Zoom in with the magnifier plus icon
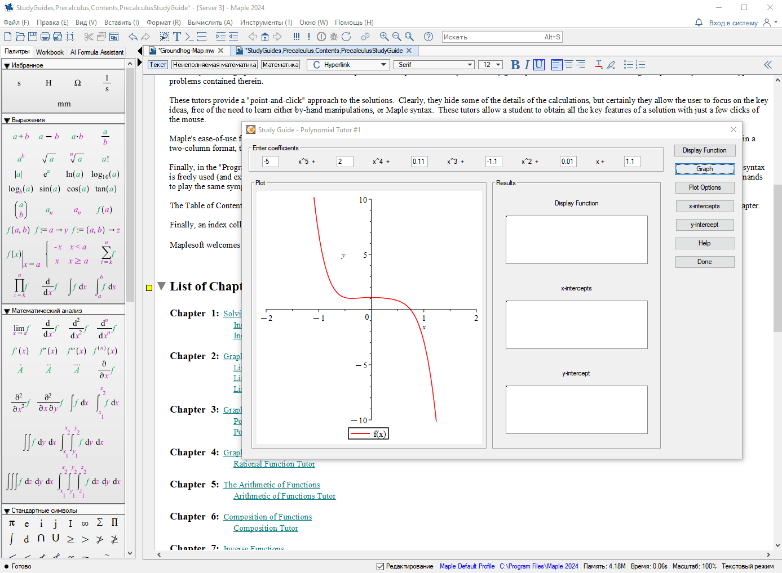The width and height of the screenshot is (782, 573). pyautogui.click(x=385, y=37)
